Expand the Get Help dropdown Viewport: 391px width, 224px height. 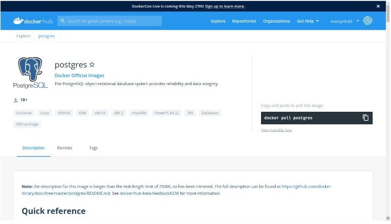click(x=308, y=21)
